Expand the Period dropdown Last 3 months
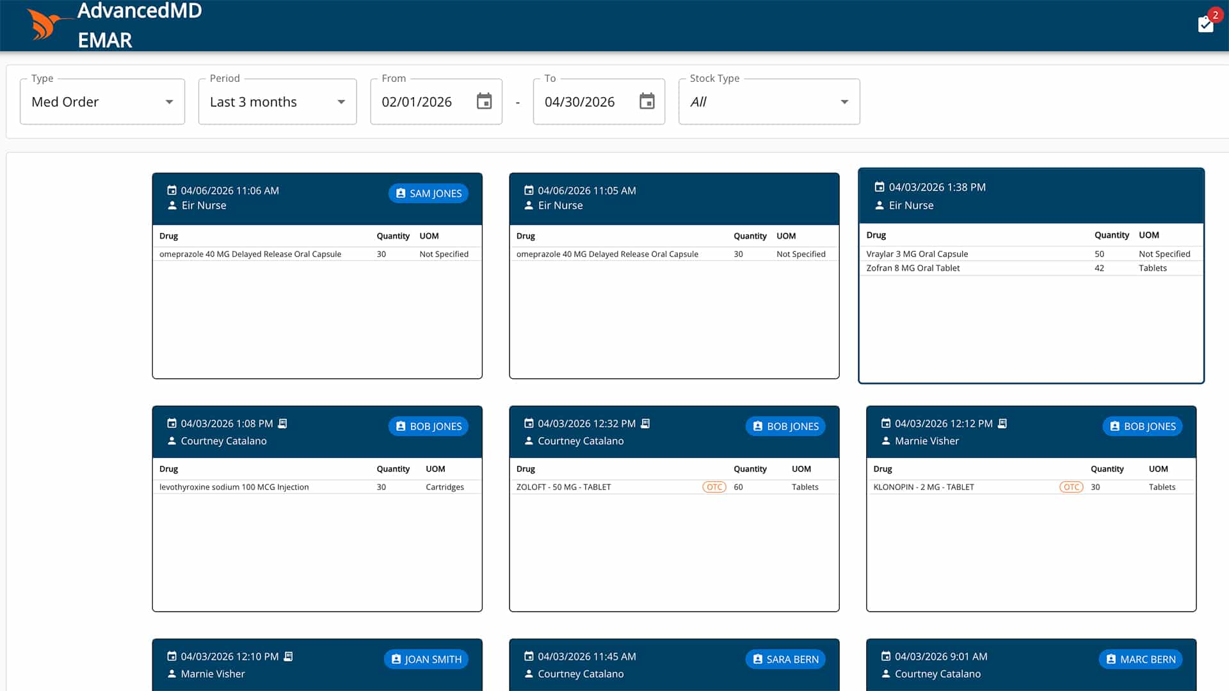This screenshot has height=691, width=1229. coord(277,102)
